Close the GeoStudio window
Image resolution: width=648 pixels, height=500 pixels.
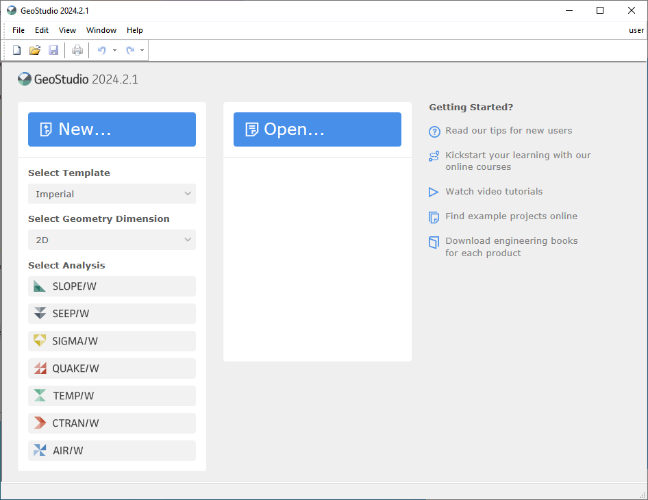[632, 10]
